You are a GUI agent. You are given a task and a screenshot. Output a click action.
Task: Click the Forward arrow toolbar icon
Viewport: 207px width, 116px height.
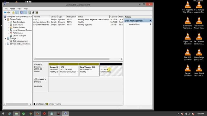click(x=9, y=13)
